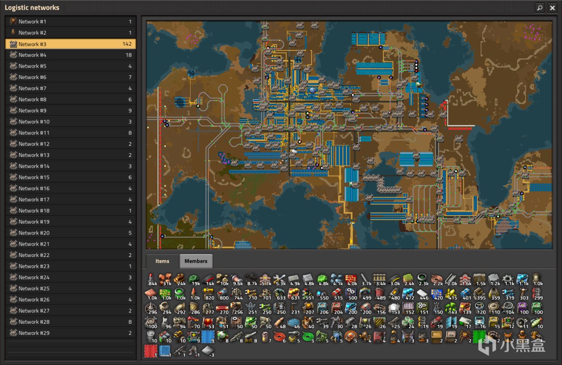Click the speaker item showing 11
The image size is (562, 365).
(523, 322)
